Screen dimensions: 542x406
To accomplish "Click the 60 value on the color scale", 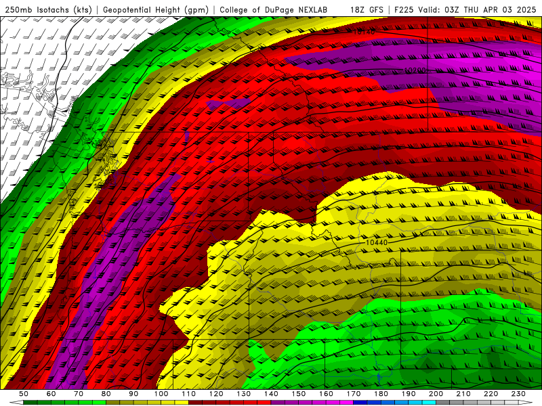I will tap(51, 394).
